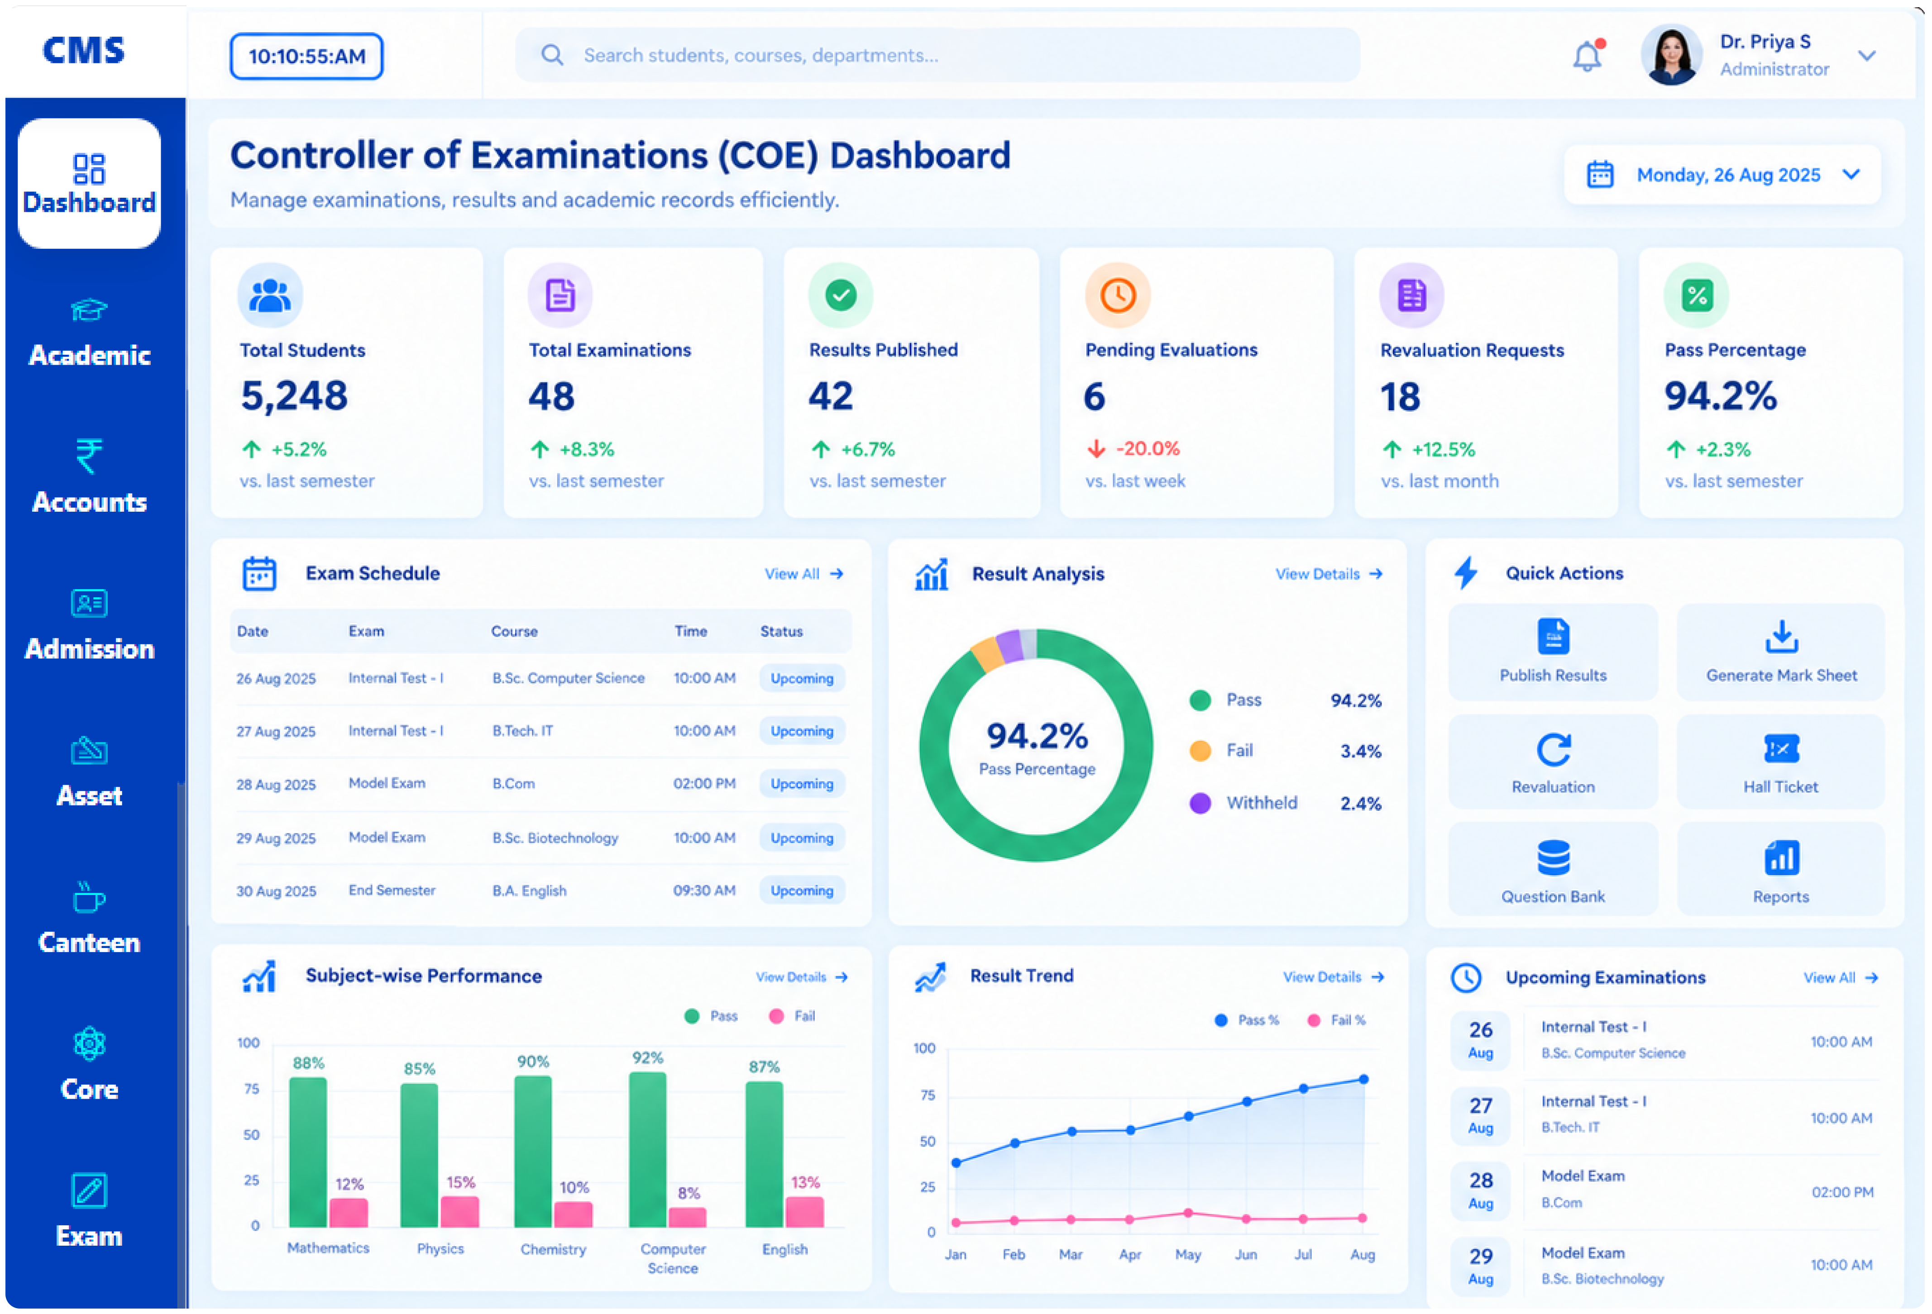Click the Pending Evaluations clock icon
1932x1314 pixels.
[1117, 295]
